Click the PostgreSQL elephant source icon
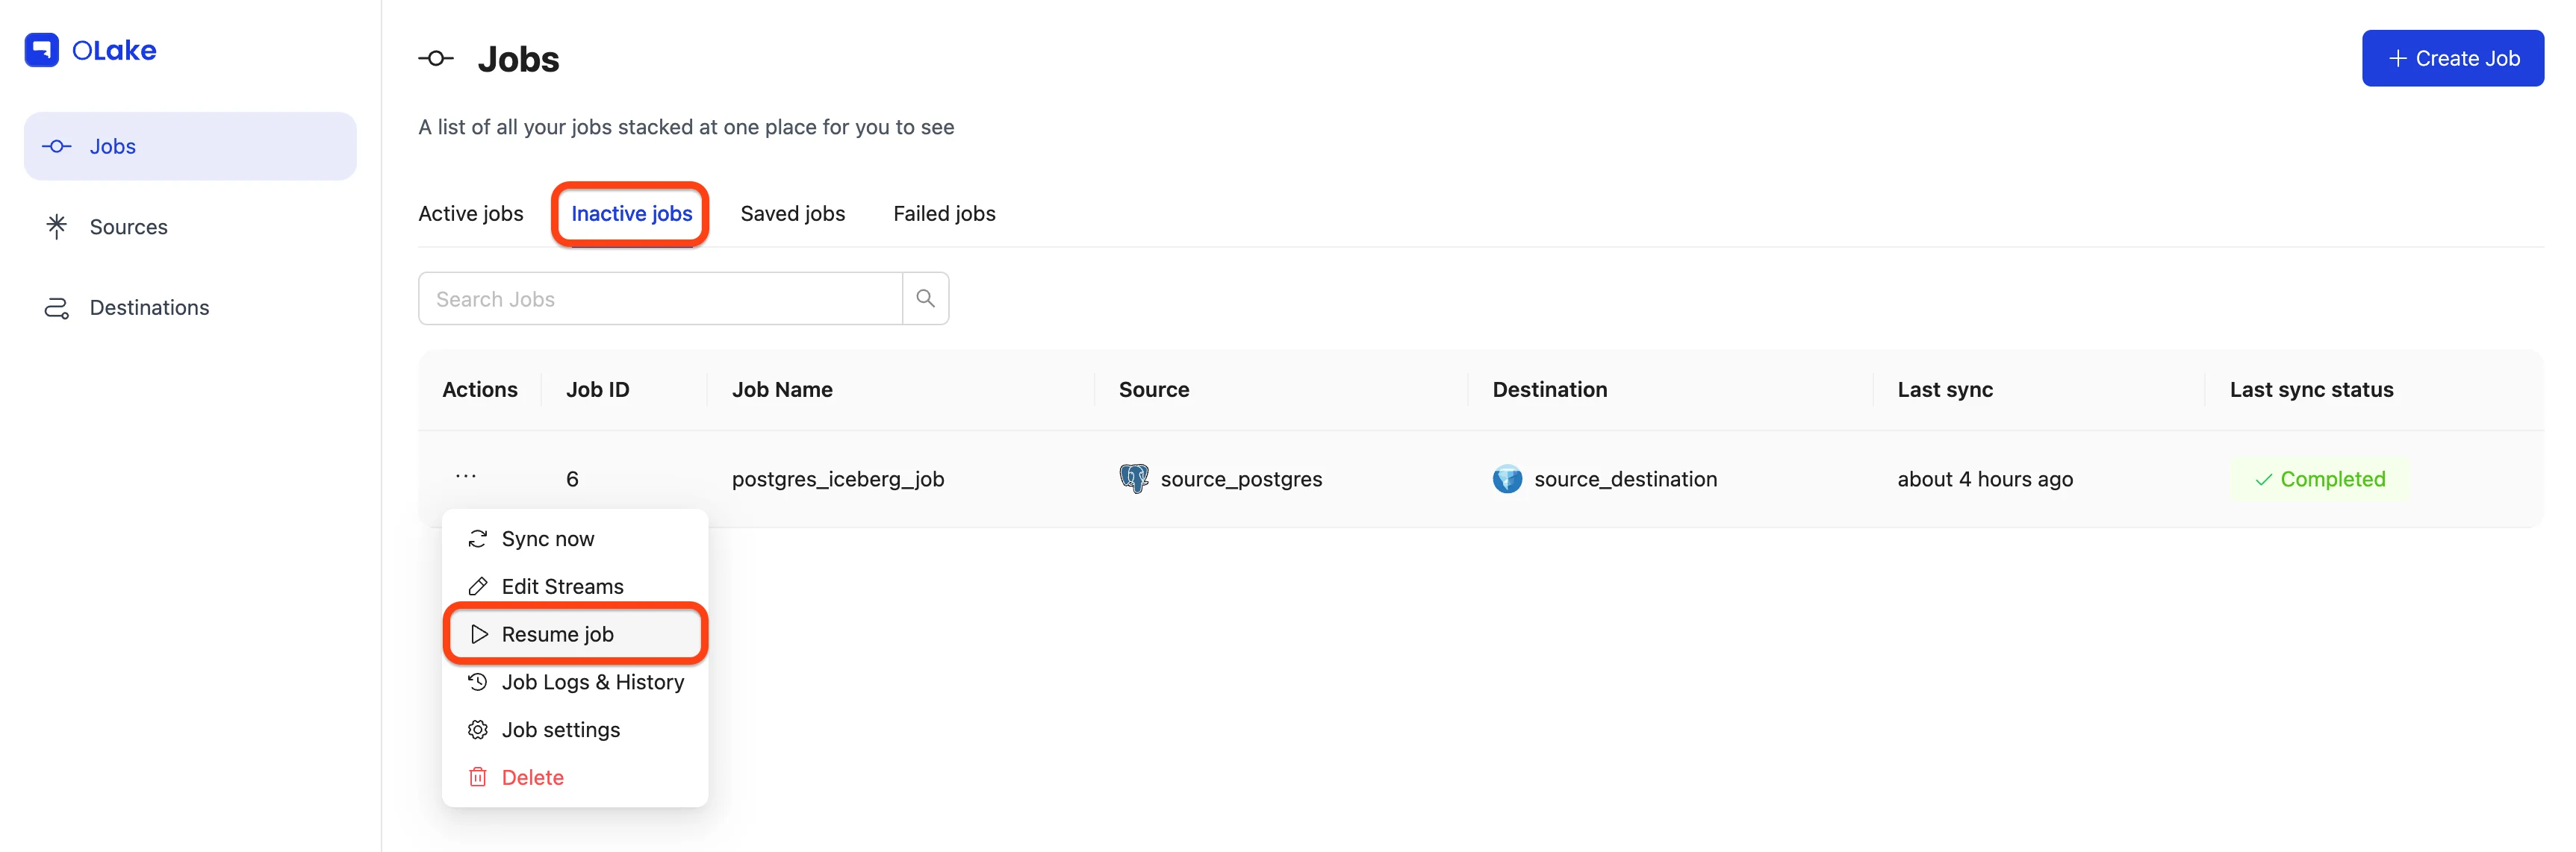Viewport: 2576px width, 852px height. click(1133, 478)
